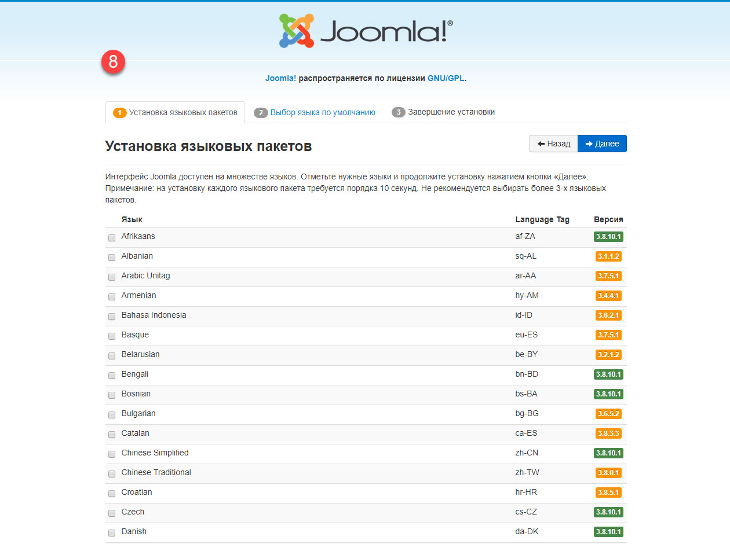Image resolution: width=730 pixels, height=544 pixels.
Task: Click the Language Tag column header
Action: pos(542,219)
